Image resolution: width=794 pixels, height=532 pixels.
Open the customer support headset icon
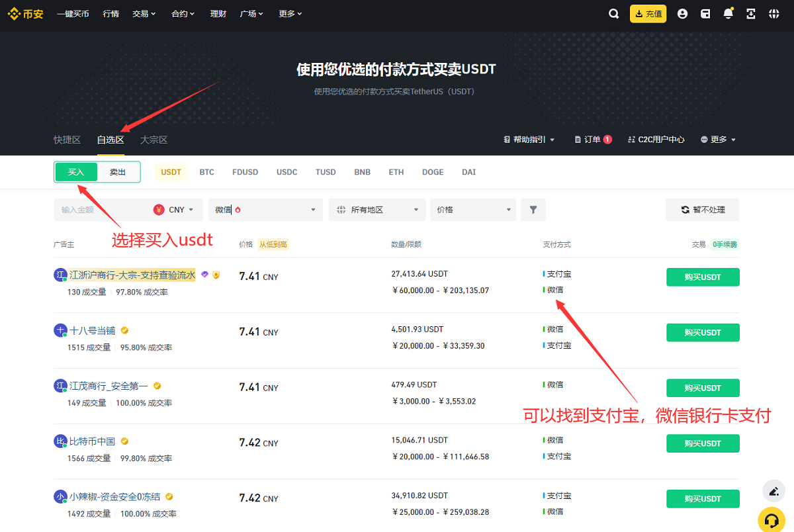pos(771,519)
